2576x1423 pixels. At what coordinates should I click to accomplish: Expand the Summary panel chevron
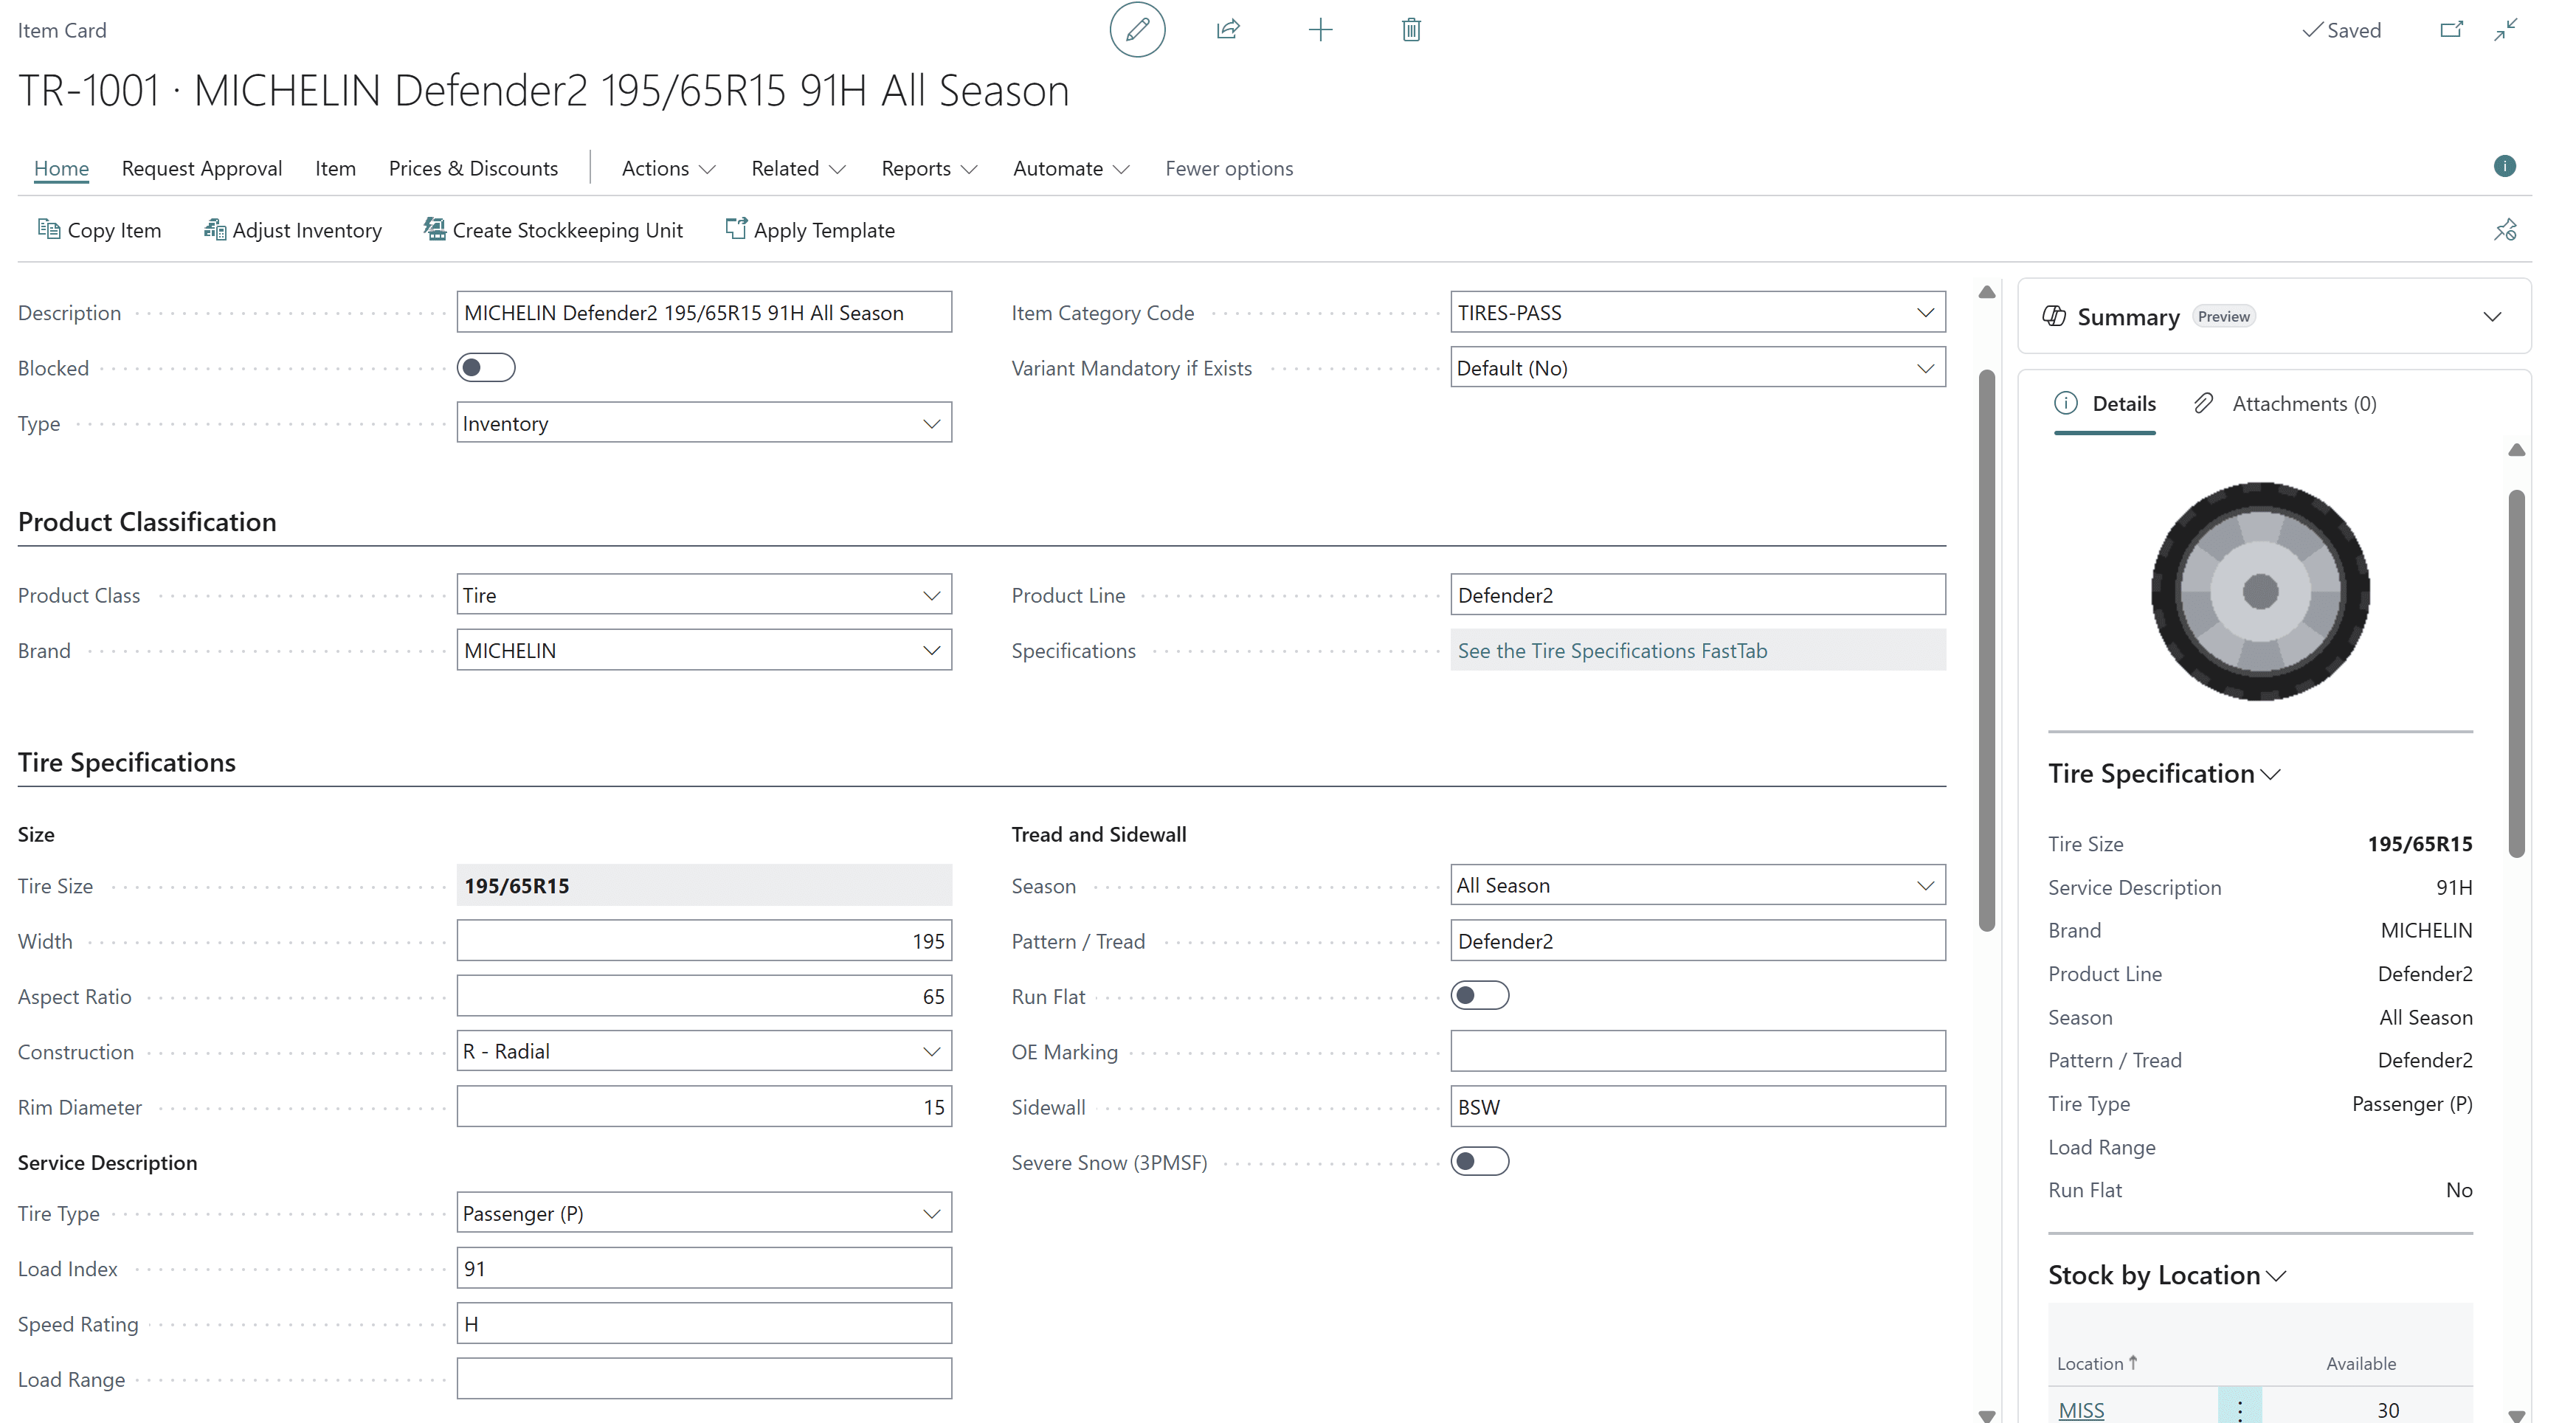(x=2492, y=317)
